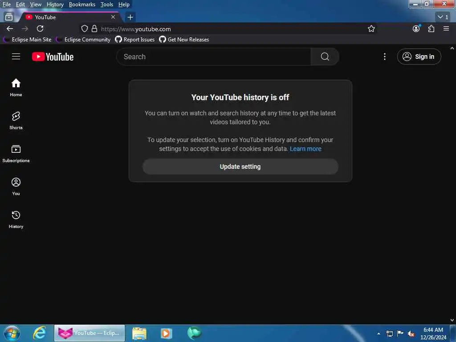
Task: Open the Edit menu
Action: pos(20,4)
